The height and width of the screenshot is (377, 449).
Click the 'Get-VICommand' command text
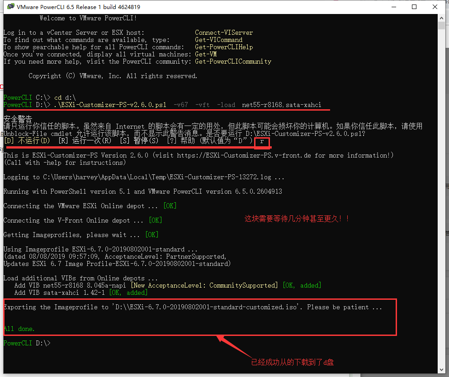(219, 40)
